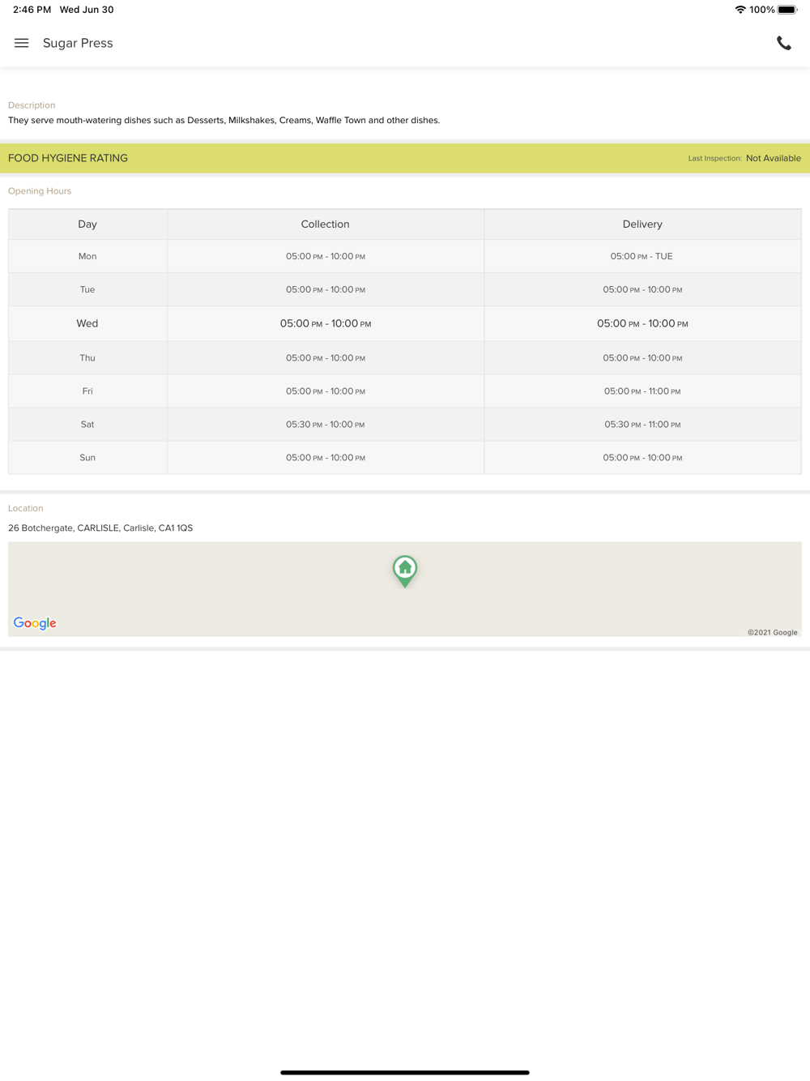The width and height of the screenshot is (810, 1081).
Task: Tap Sunday collection hours cell
Action: (x=326, y=457)
